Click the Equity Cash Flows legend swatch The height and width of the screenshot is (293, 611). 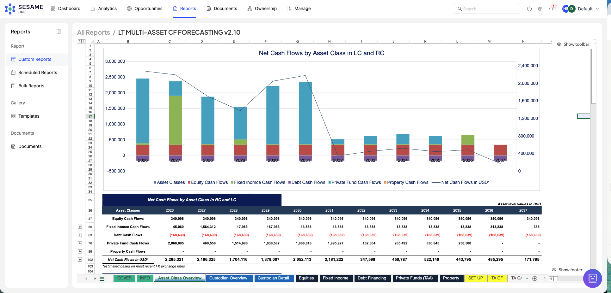(189, 183)
